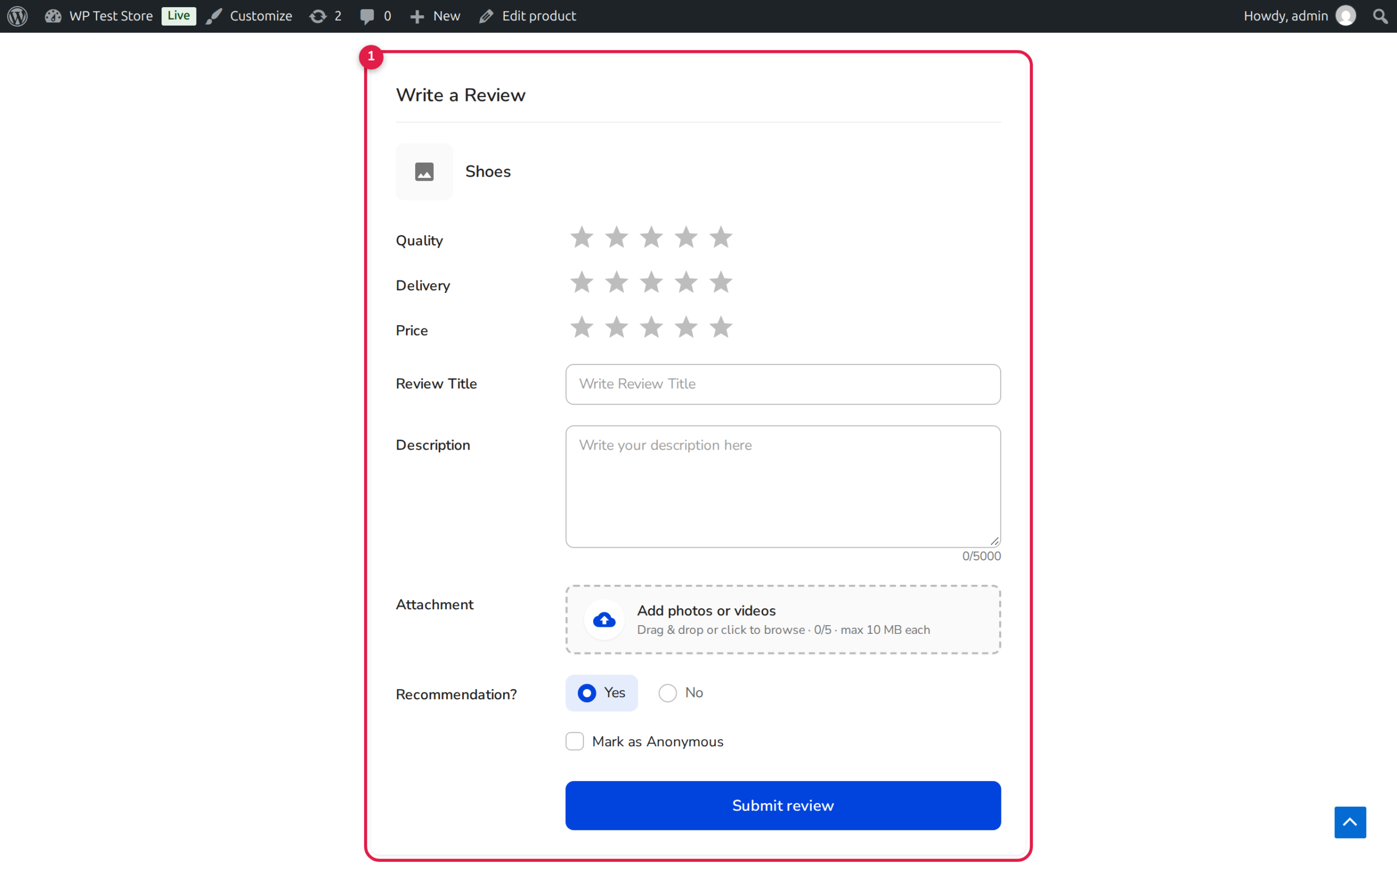Rate Quality four stars
Image resolution: width=1397 pixels, height=869 pixels.
coord(686,237)
